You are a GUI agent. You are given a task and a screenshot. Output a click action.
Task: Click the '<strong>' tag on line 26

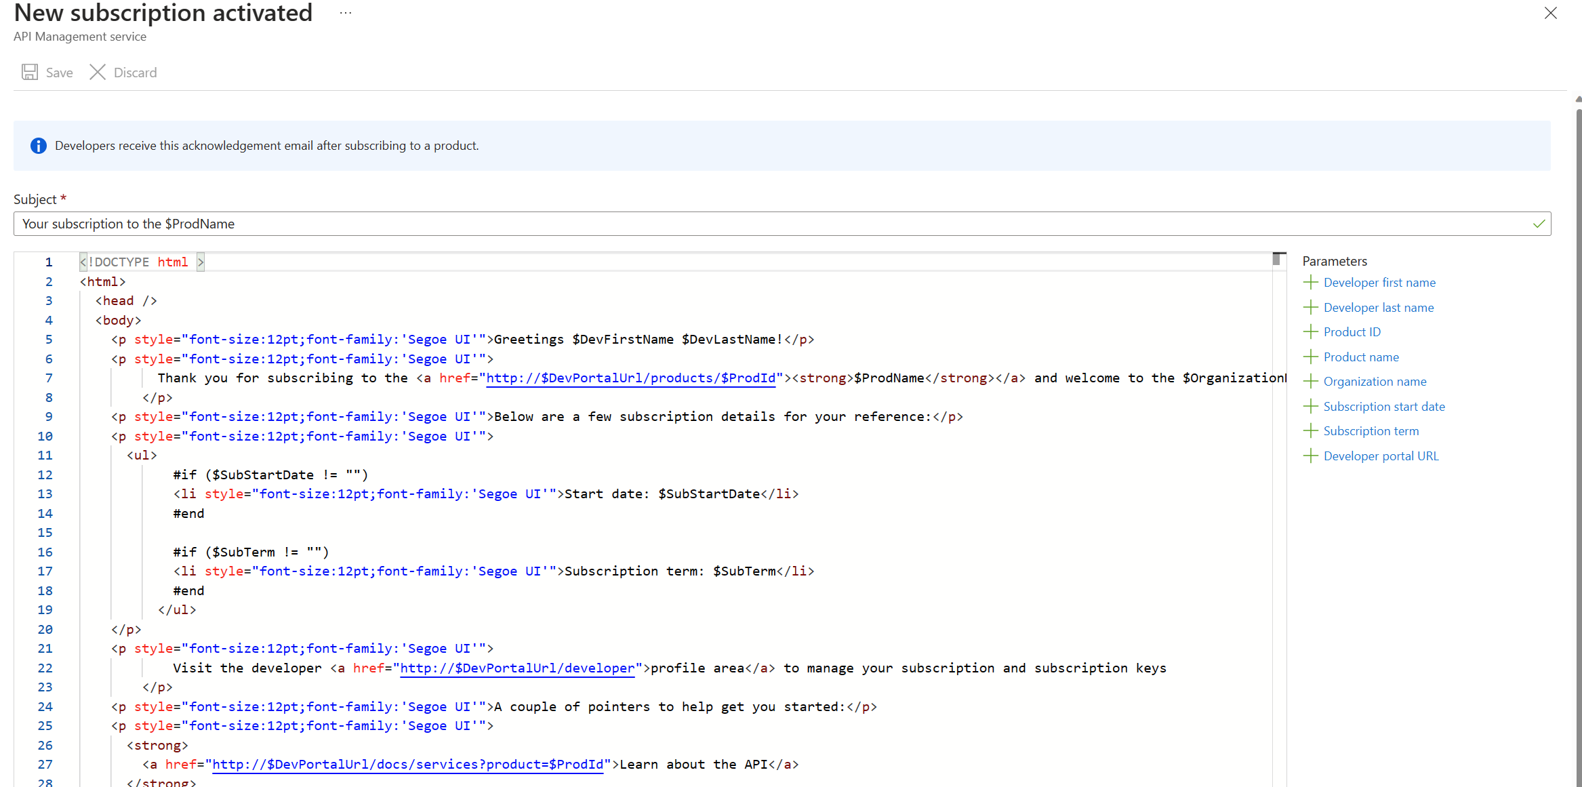tap(157, 746)
